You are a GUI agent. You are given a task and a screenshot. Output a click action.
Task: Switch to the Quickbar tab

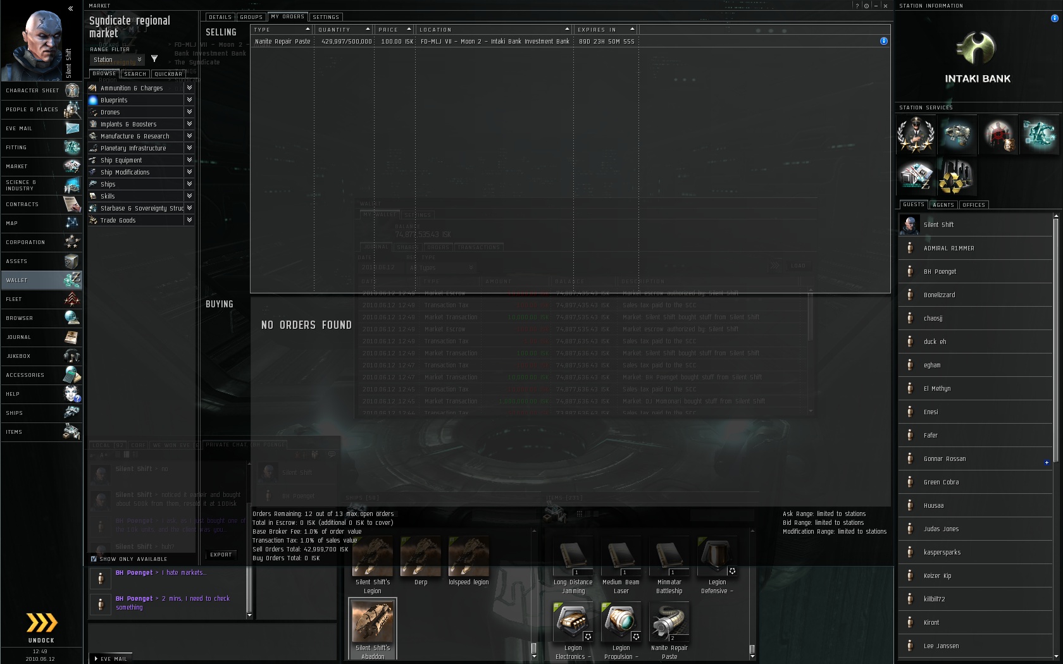(x=168, y=74)
